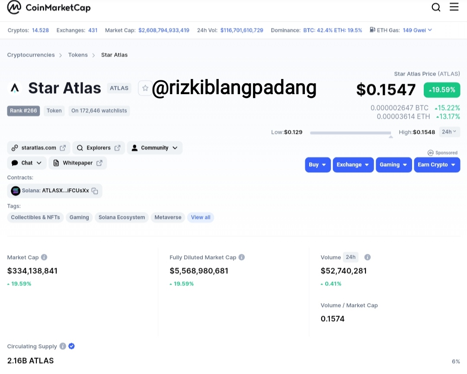This screenshot has height=374, width=467.
Task: Go to Tokens breadcrumb
Action: (78, 55)
